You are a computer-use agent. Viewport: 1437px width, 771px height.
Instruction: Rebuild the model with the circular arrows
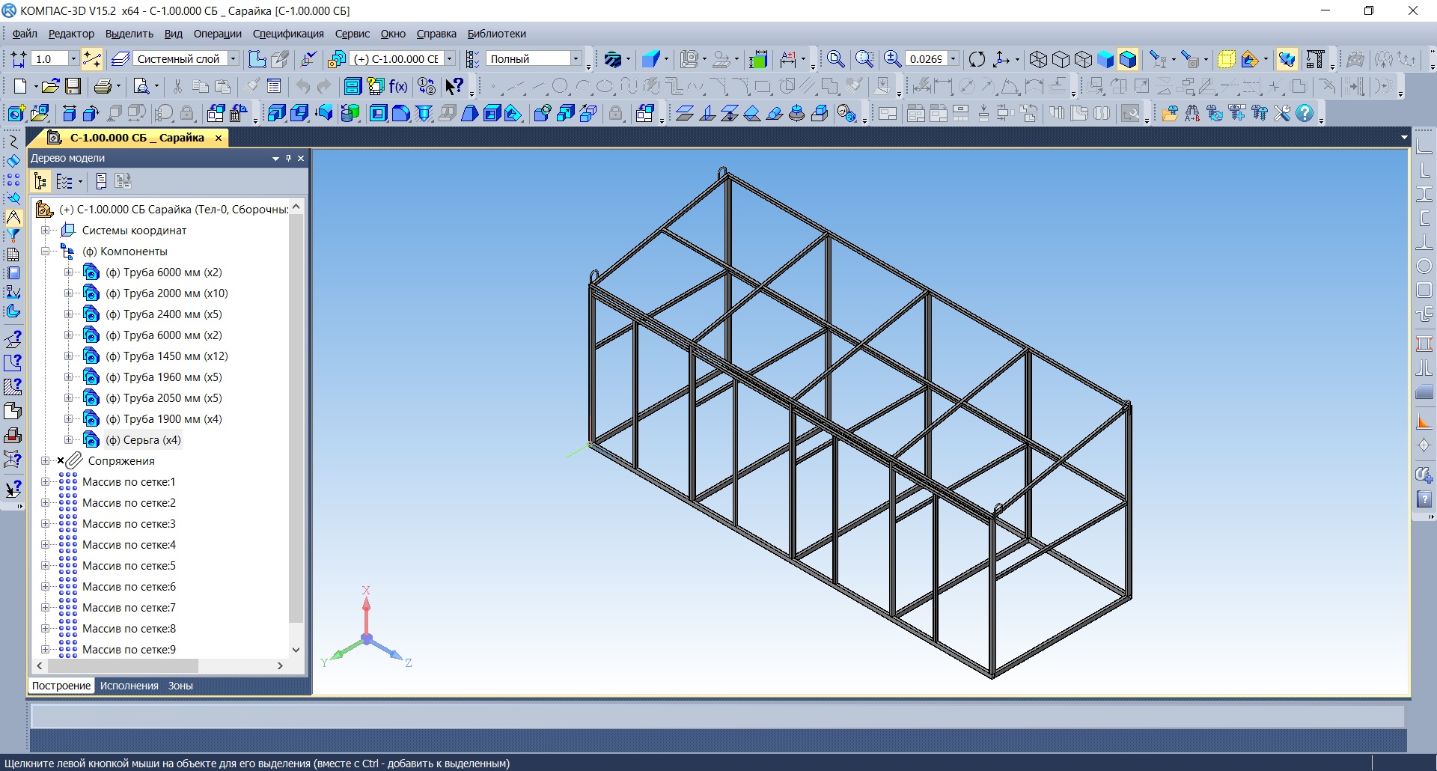pos(977,59)
